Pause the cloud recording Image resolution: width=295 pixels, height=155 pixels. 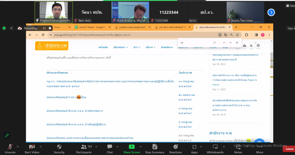click(x=44, y=28)
